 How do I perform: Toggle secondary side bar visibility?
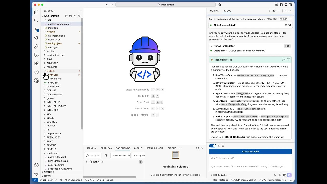pyautogui.click(x=290, y=5)
